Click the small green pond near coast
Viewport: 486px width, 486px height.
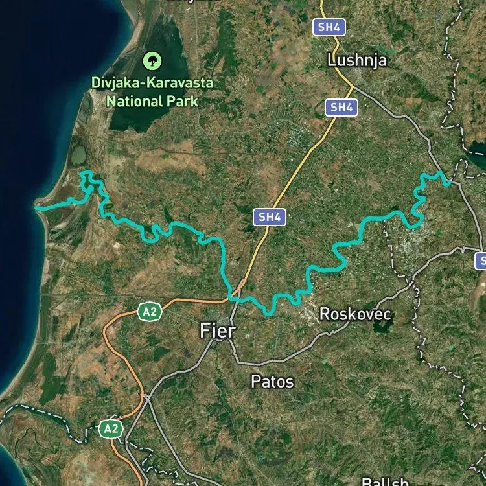(x=78, y=155)
